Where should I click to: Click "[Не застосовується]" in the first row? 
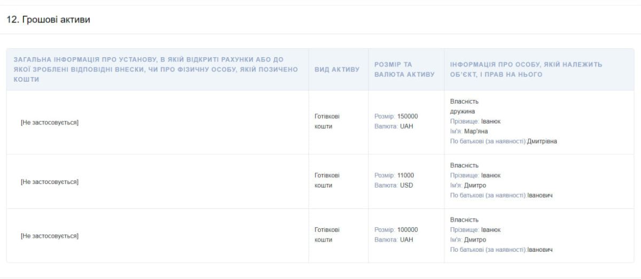point(49,122)
